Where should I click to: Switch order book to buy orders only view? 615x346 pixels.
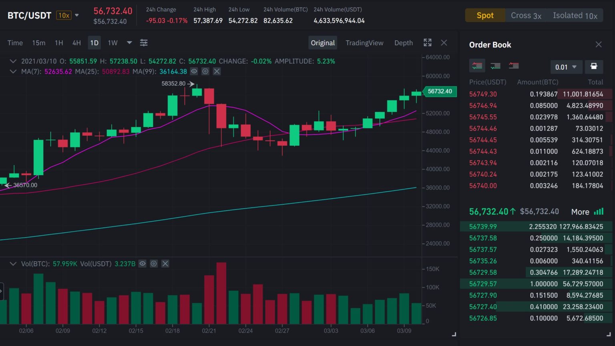tap(495, 66)
